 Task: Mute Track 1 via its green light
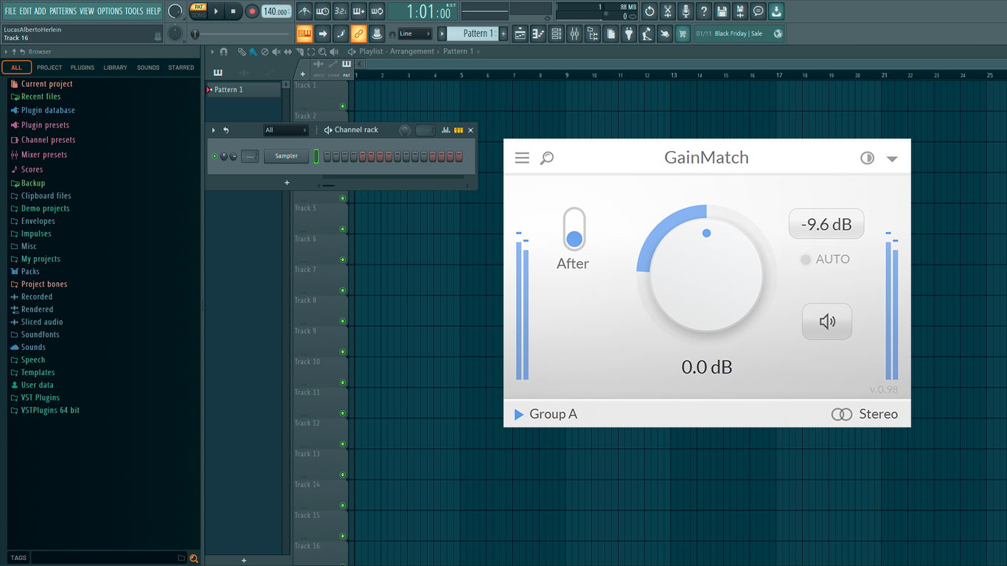(x=343, y=106)
